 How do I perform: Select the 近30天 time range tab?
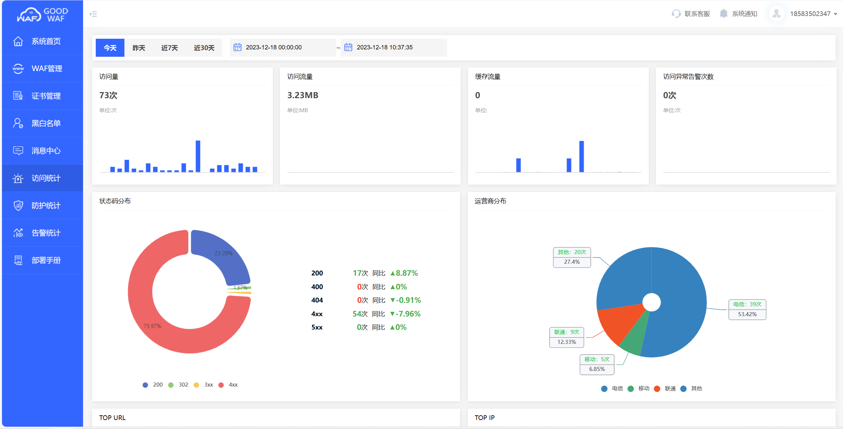pos(204,48)
